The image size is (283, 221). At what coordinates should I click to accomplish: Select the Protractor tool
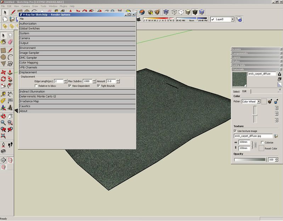click(3, 101)
